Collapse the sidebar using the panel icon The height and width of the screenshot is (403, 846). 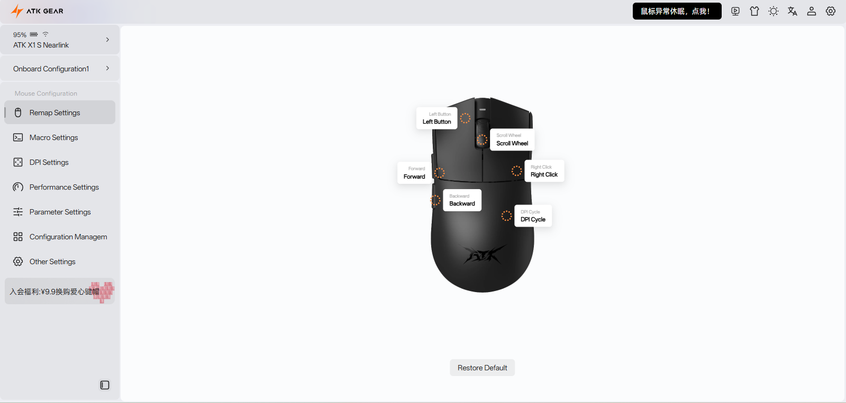[x=105, y=385]
